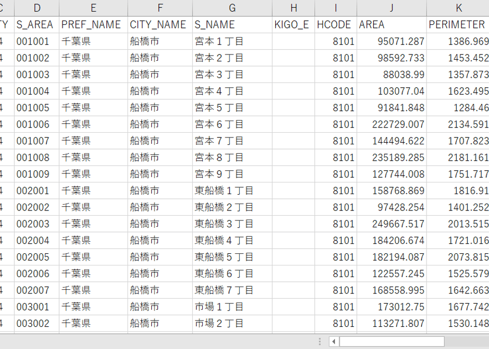Viewport: 489px width, 349px height.
Task: Select column H header
Action: pos(294,8)
